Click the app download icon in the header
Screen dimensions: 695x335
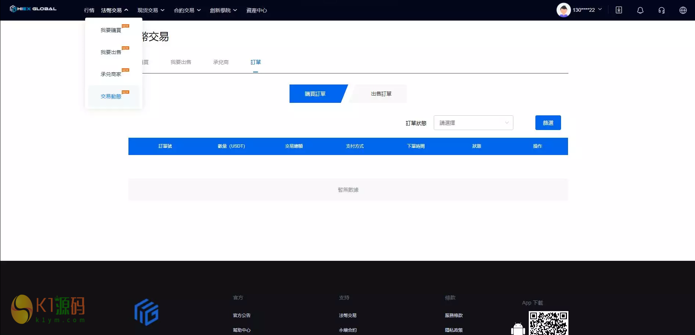(x=619, y=10)
